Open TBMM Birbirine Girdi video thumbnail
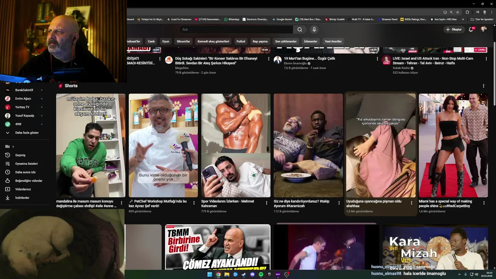 218,247
